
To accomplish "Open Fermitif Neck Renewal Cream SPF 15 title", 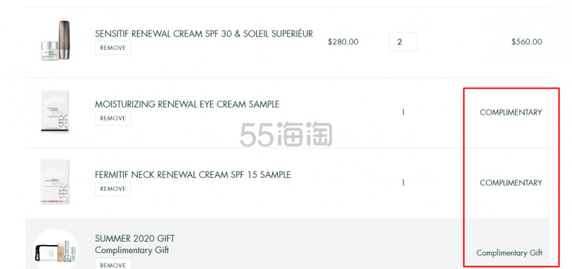I will click(x=193, y=175).
